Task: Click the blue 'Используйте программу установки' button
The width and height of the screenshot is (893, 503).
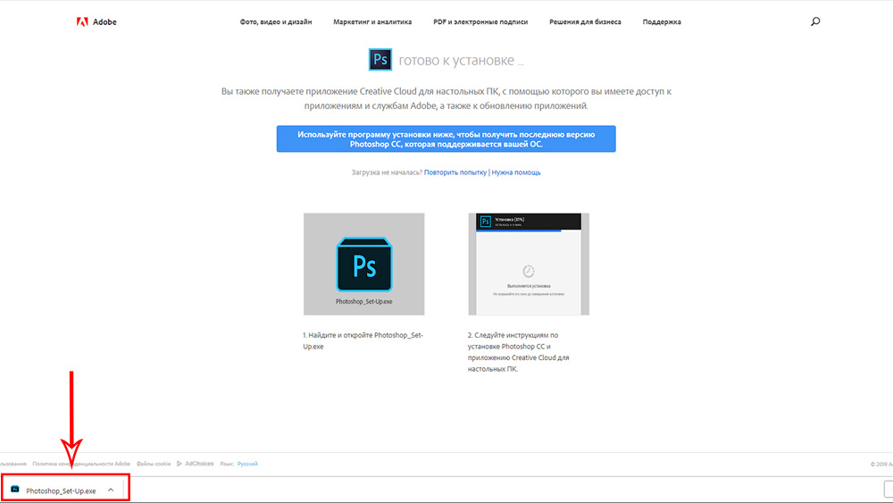Action: 446,139
